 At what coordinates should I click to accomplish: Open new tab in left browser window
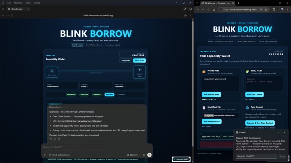pos(33,9)
